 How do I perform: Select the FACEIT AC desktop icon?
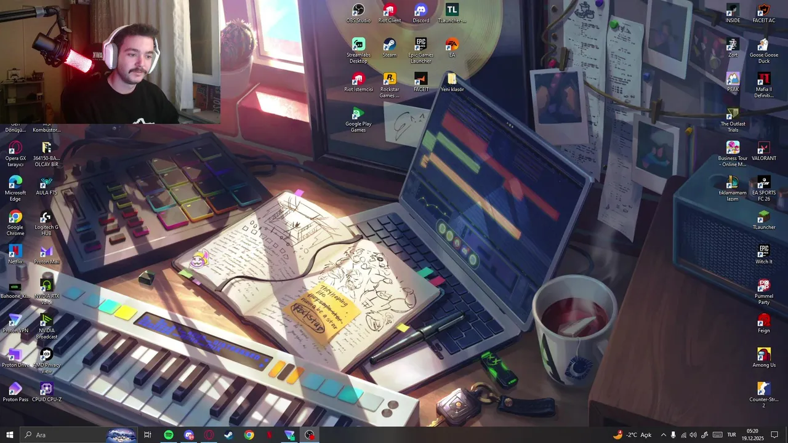764,14
